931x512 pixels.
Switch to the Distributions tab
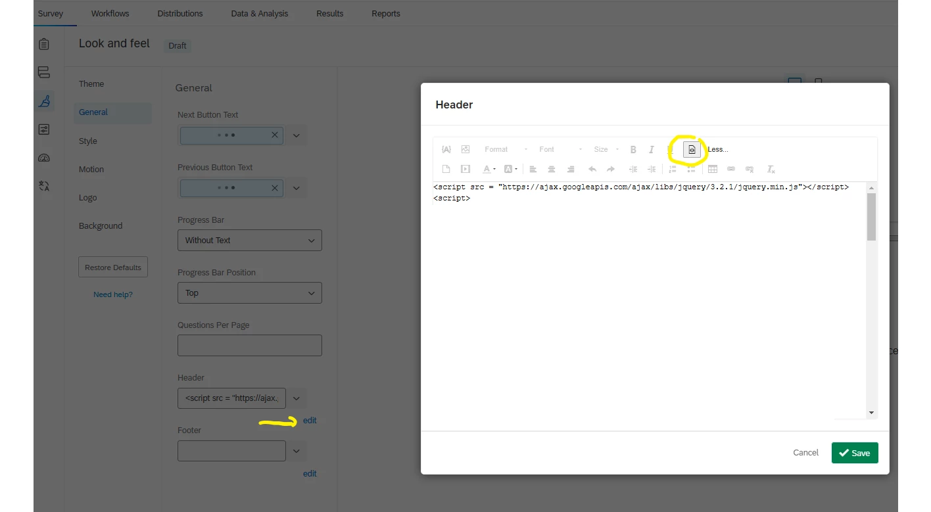[x=180, y=13]
